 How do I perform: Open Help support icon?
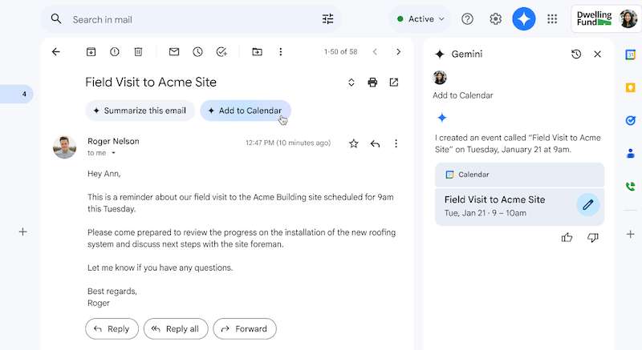pyautogui.click(x=467, y=19)
